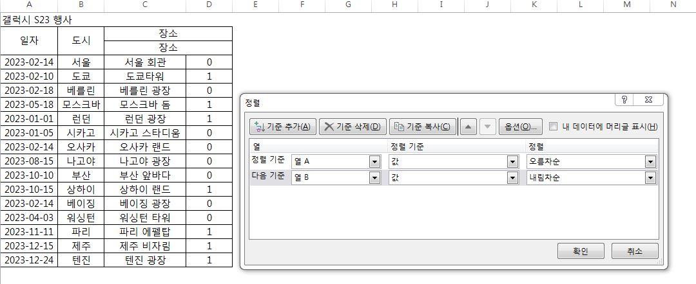Image resolution: width=696 pixels, height=284 pixels.
Task: Select column A header
Action: tap(29, 5)
